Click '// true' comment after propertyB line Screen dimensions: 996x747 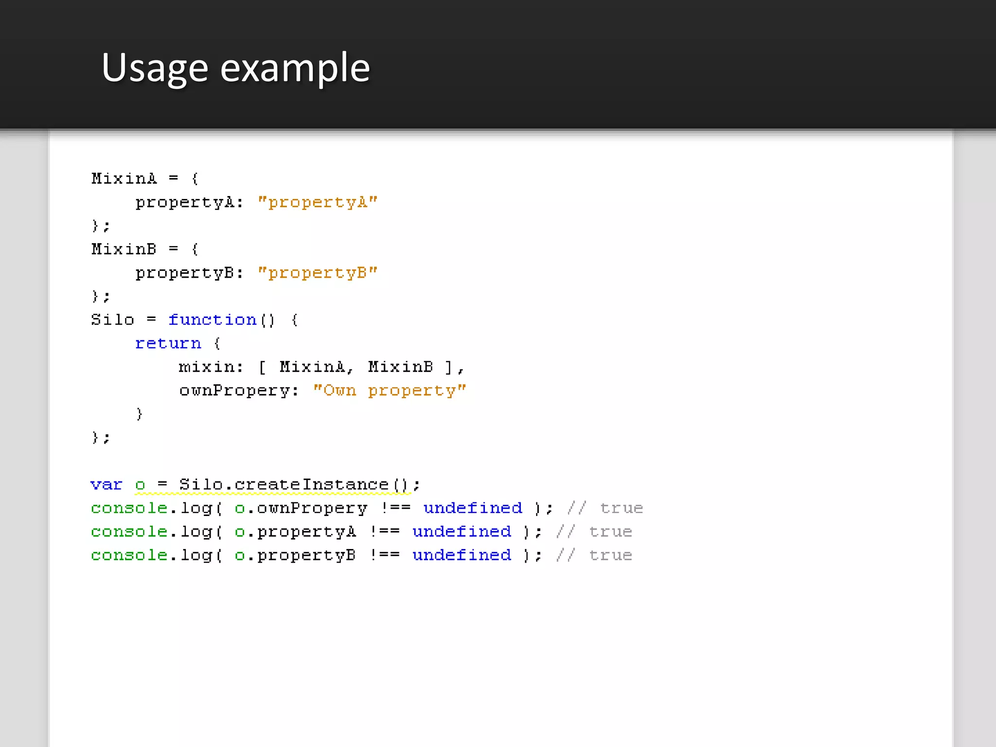click(594, 555)
